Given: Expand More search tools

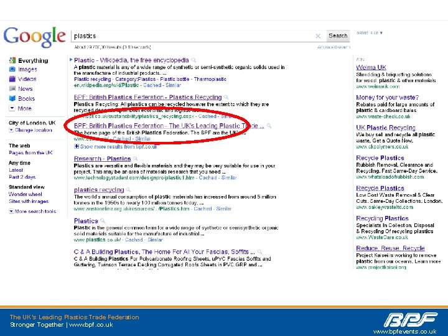Looking at the screenshot, I should 32,211.
